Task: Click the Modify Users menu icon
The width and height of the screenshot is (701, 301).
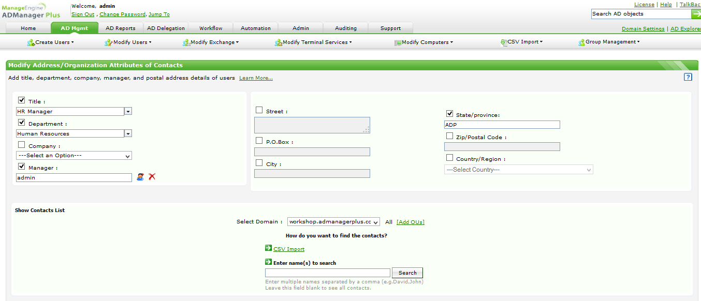Action: point(108,42)
